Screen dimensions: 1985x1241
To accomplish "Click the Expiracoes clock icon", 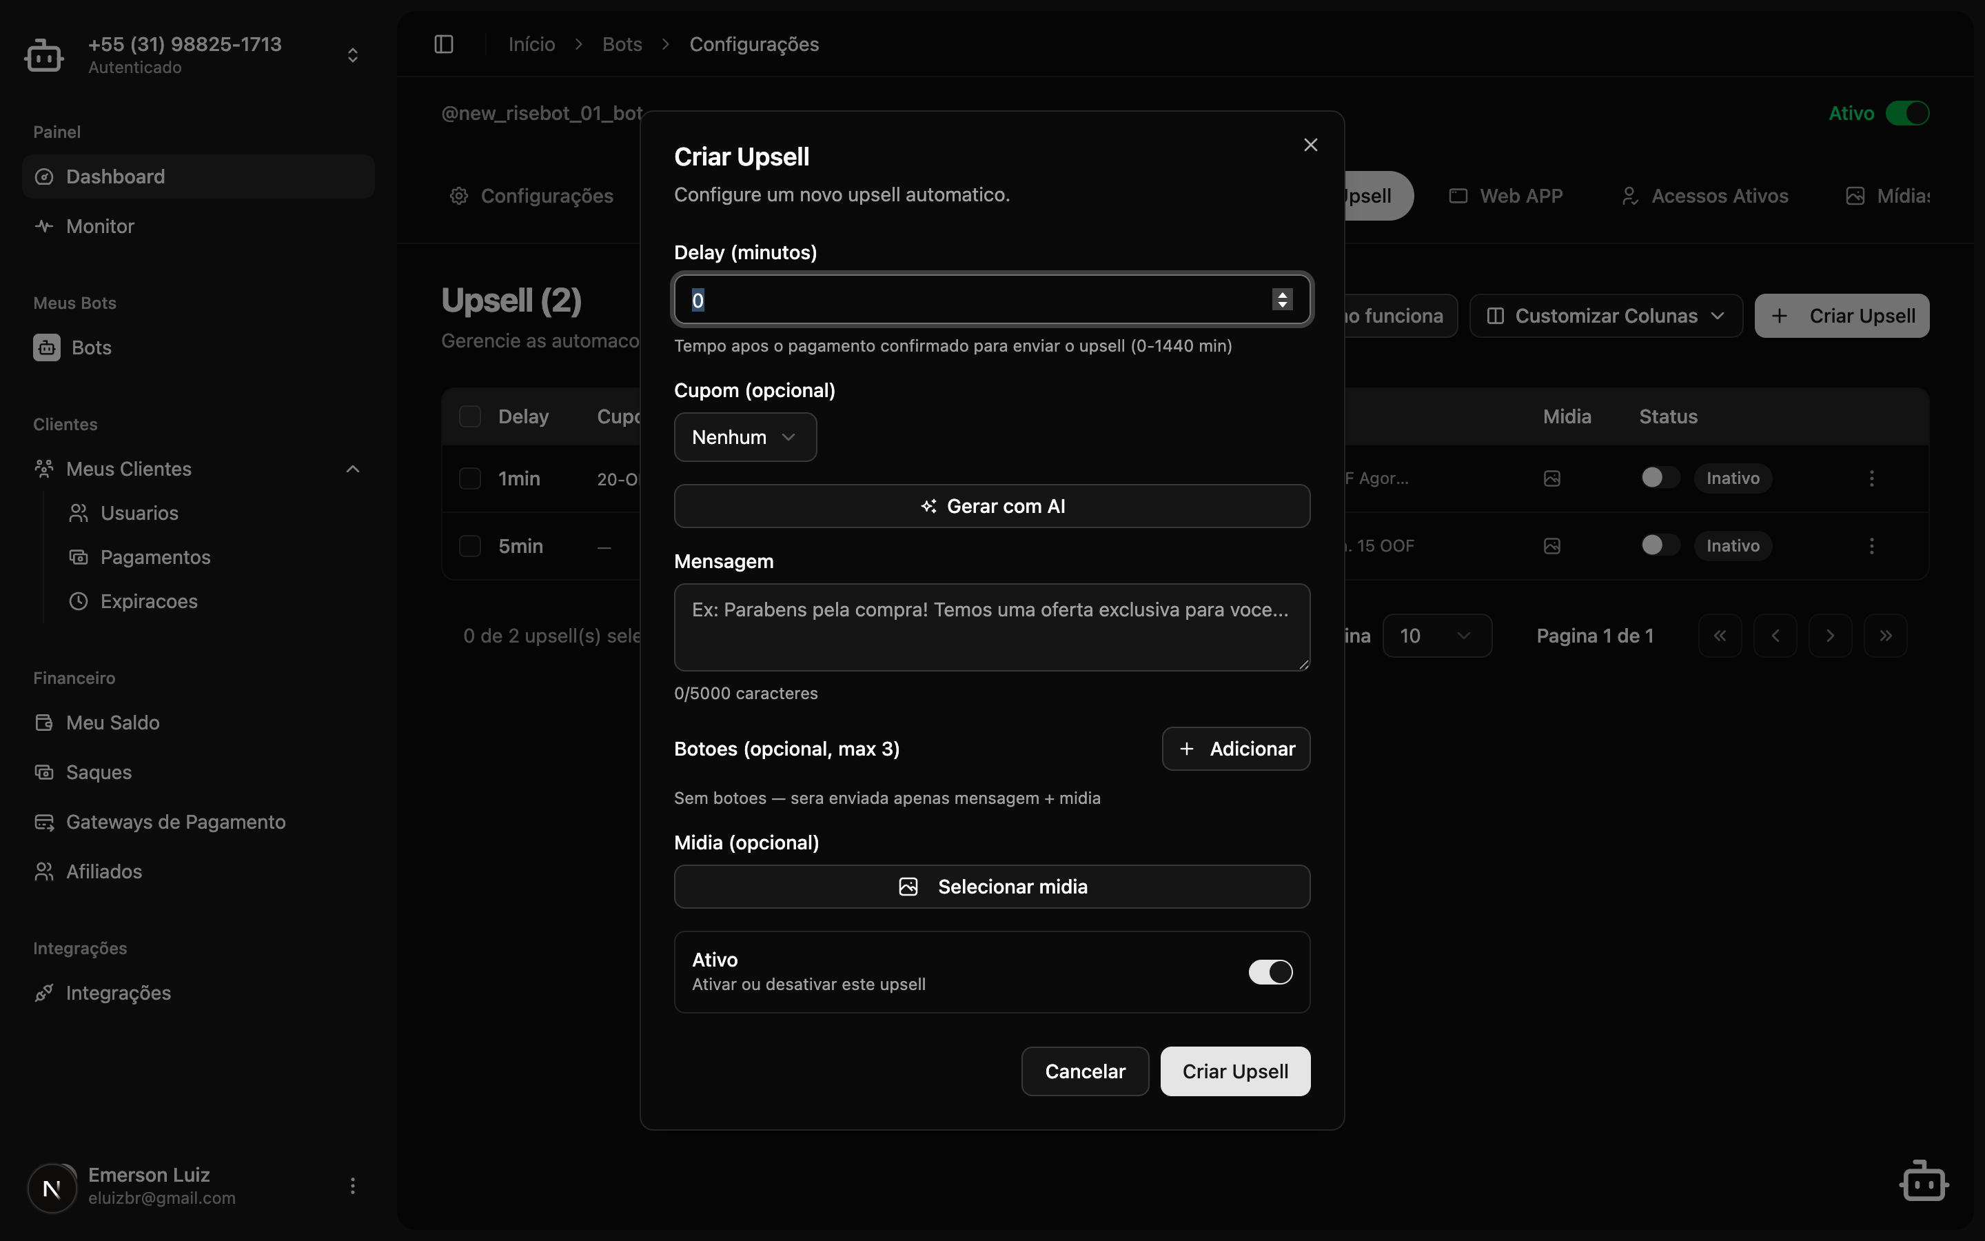I will (x=79, y=602).
